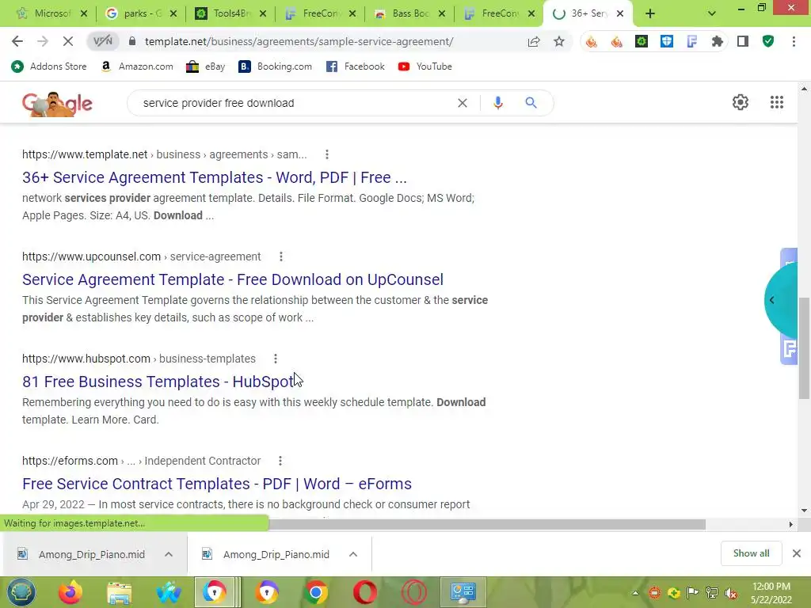Open the eBay bookmark
This screenshot has width=811, height=608.
tap(205, 66)
